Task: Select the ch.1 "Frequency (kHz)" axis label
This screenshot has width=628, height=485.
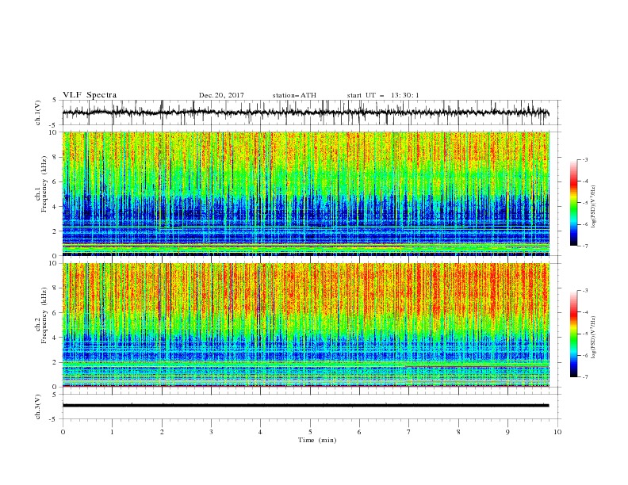Action: pyautogui.click(x=44, y=182)
